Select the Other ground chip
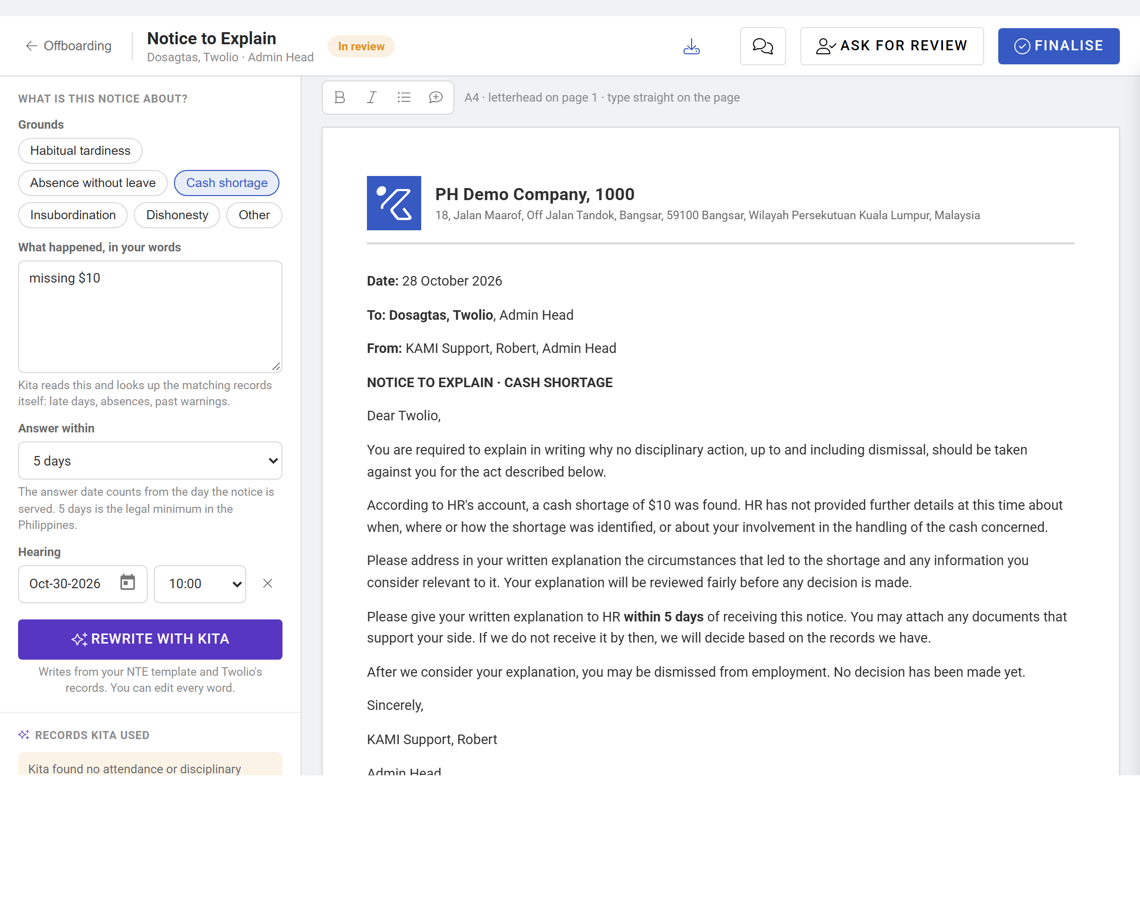 [254, 215]
